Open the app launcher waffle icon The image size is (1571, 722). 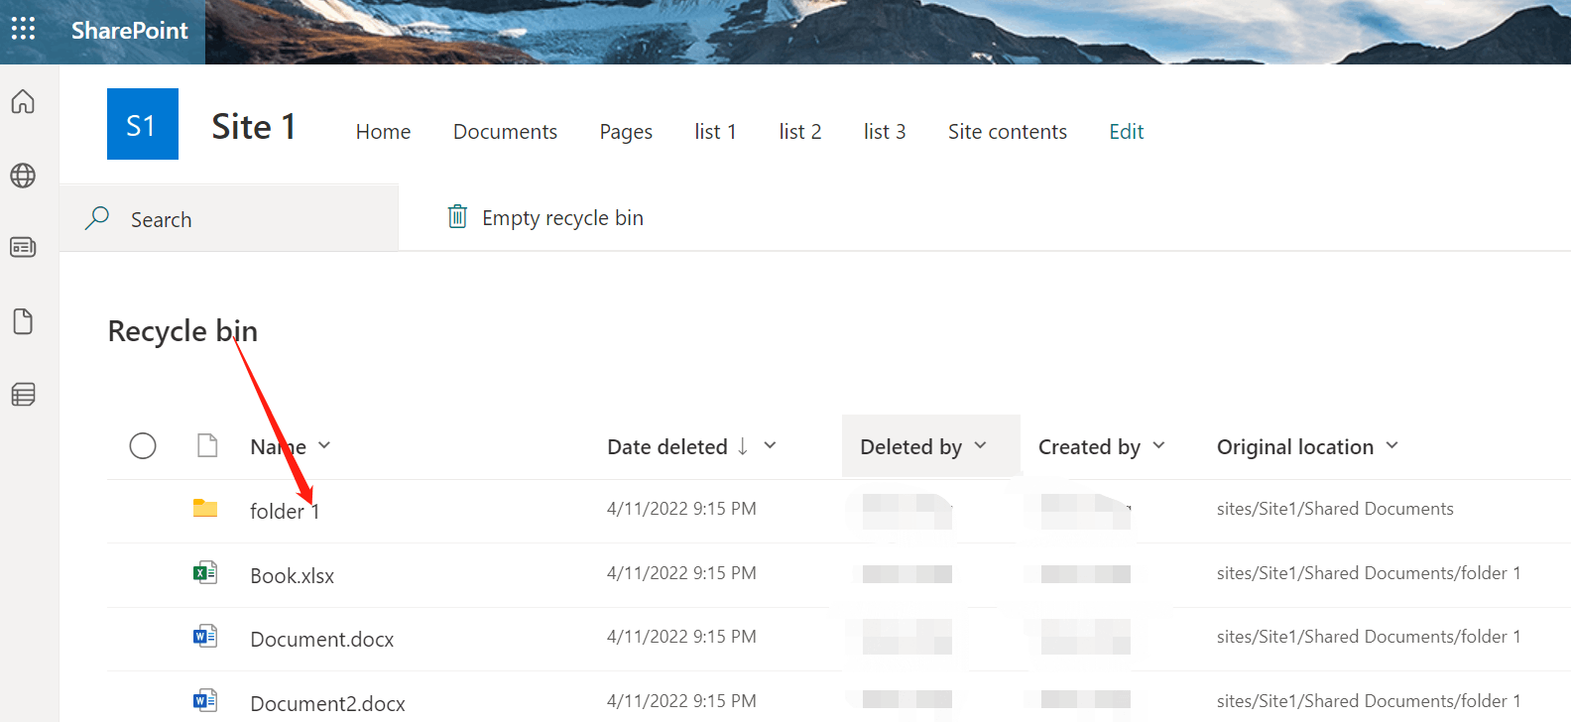[23, 29]
